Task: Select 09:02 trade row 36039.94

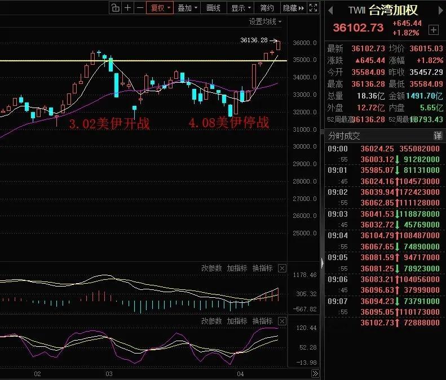Action: (x=384, y=192)
